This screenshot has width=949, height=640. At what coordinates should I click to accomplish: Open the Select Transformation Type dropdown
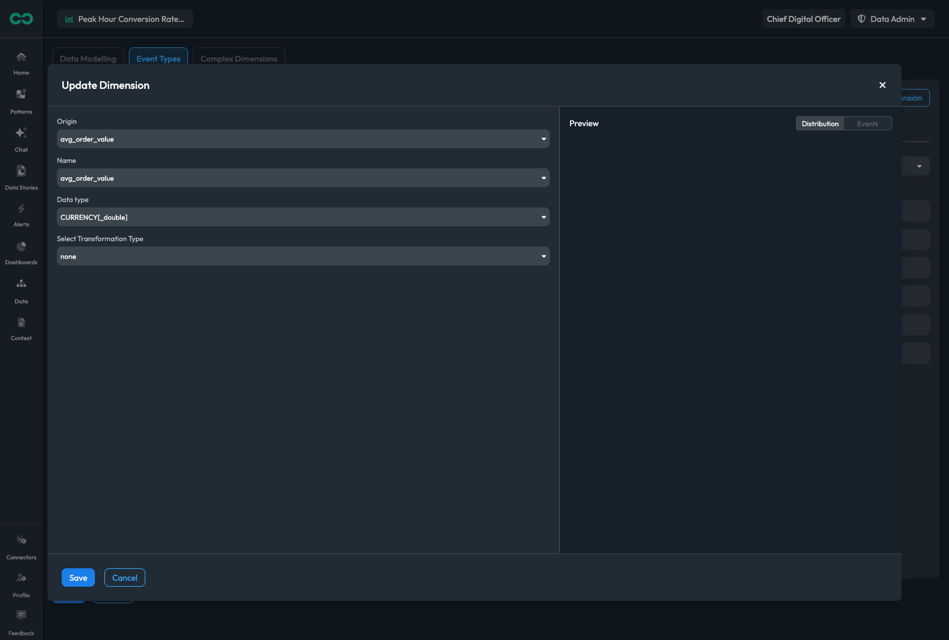303,257
